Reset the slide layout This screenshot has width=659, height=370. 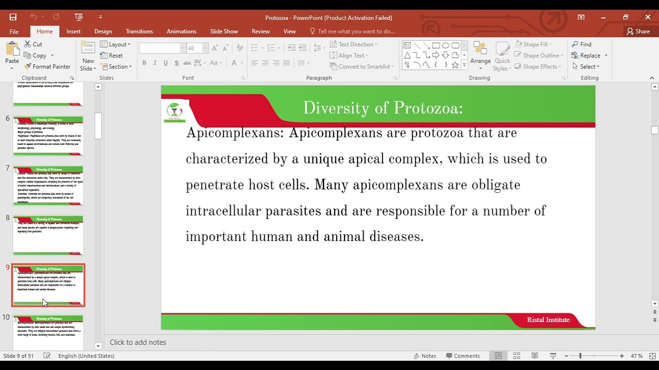coord(111,55)
